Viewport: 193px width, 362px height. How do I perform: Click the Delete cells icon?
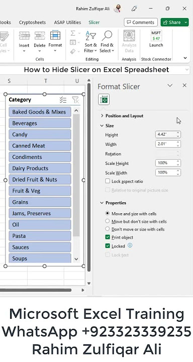click(40, 36)
